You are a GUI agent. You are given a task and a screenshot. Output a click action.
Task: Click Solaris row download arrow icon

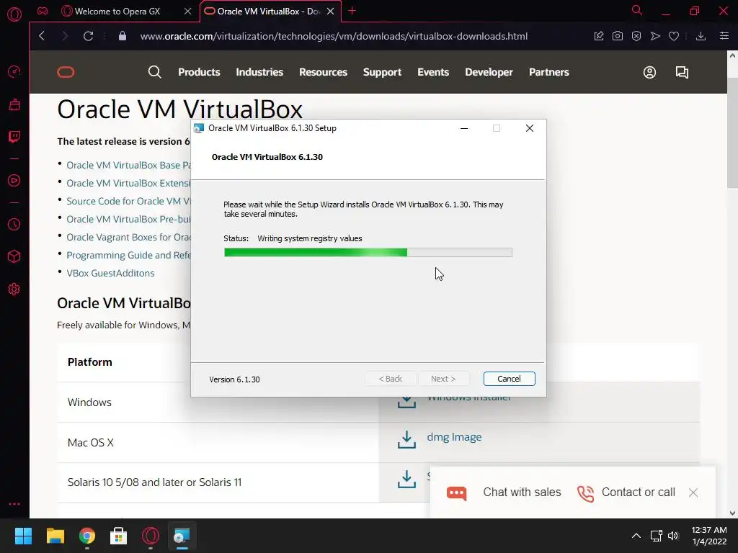click(x=406, y=479)
